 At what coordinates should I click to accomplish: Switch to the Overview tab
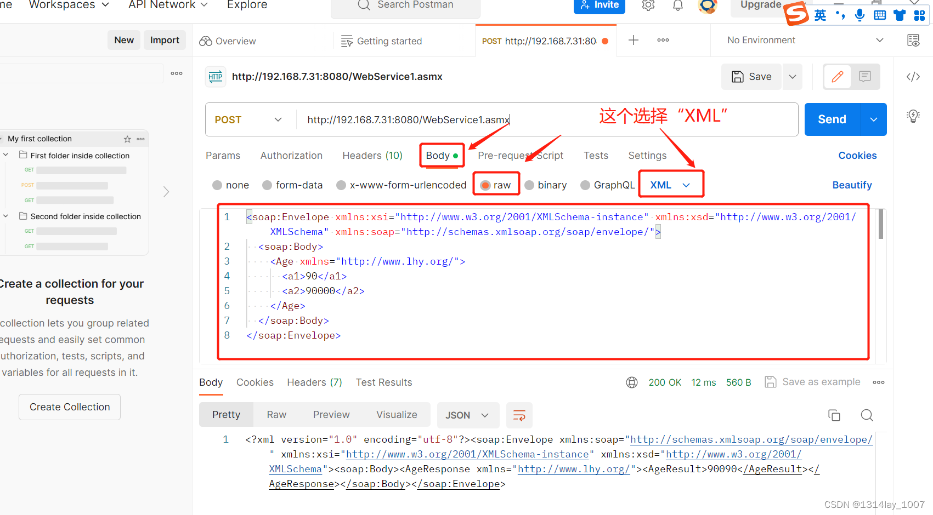tap(228, 41)
